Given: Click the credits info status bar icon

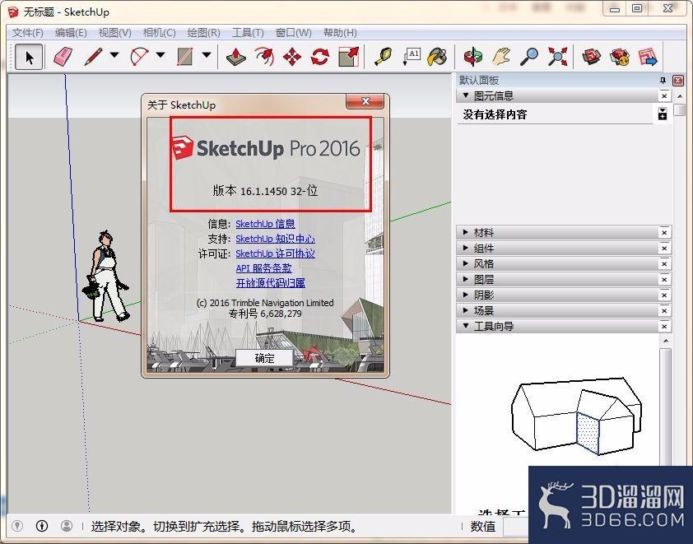Looking at the screenshot, I should [x=42, y=525].
